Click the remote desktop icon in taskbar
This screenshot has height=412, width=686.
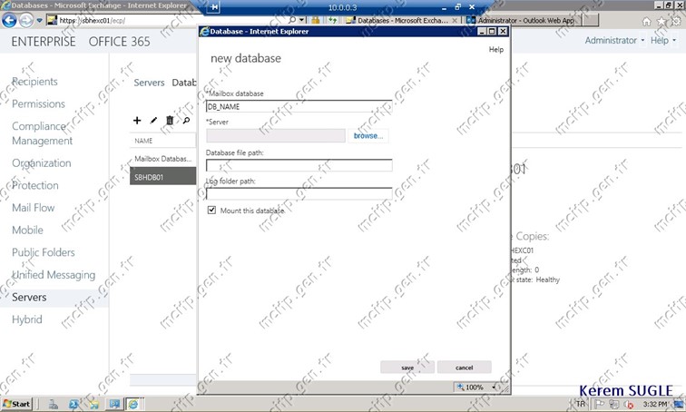click(x=114, y=404)
